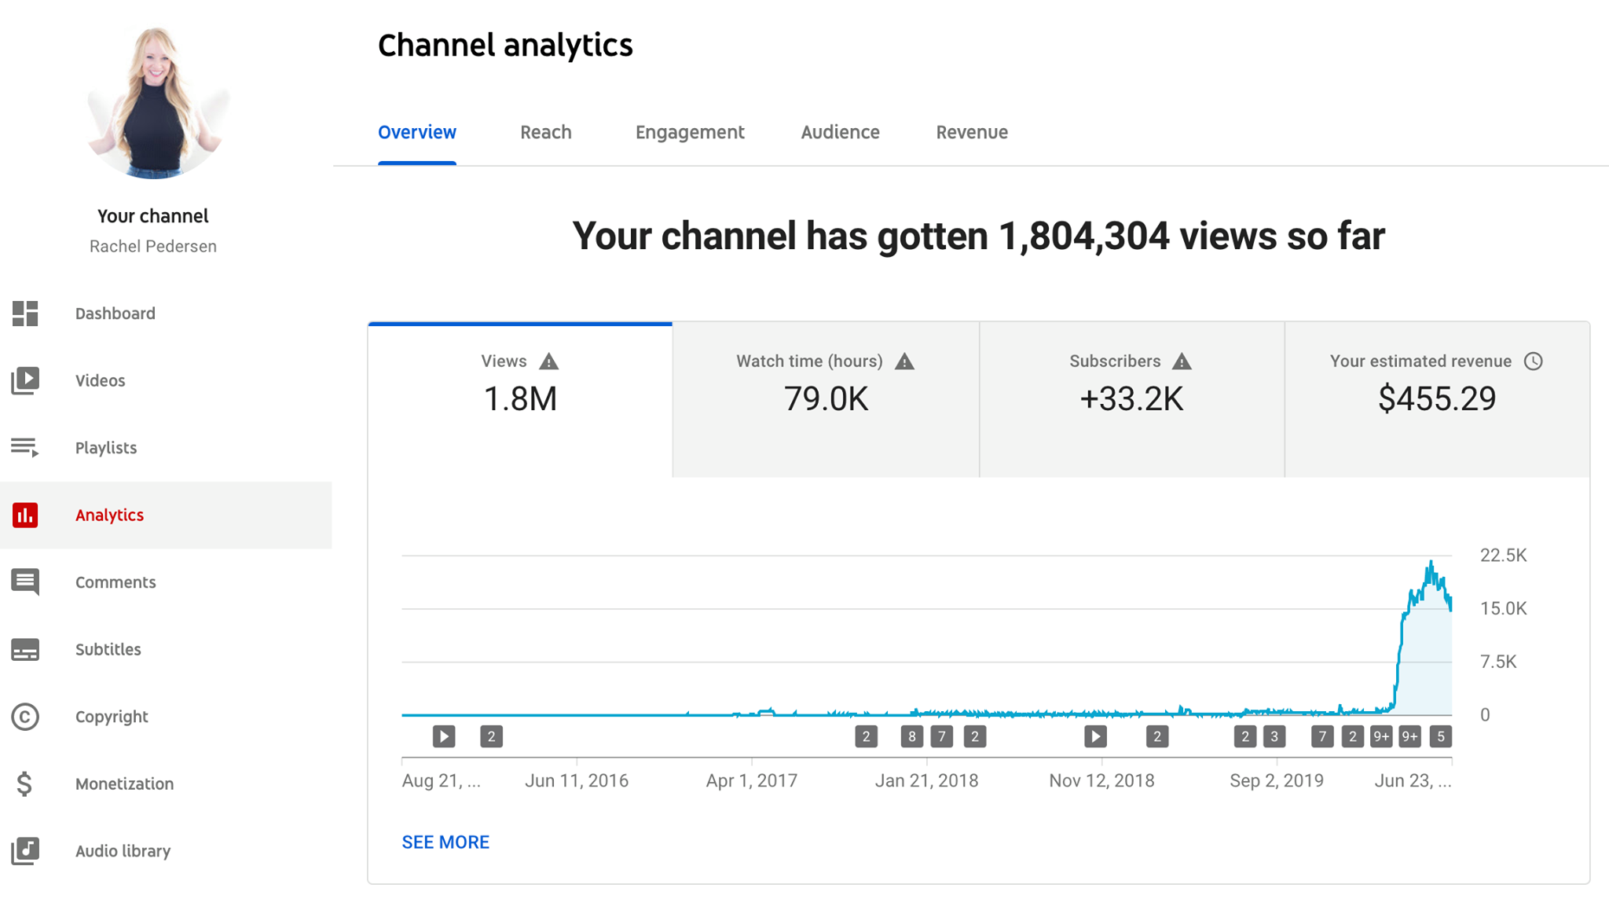Open Monetization settings

124,783
